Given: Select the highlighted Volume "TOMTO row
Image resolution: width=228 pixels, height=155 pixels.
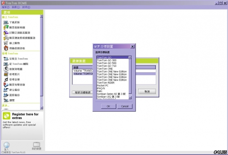Looking at the screenshot, I should tap(83, 74).
